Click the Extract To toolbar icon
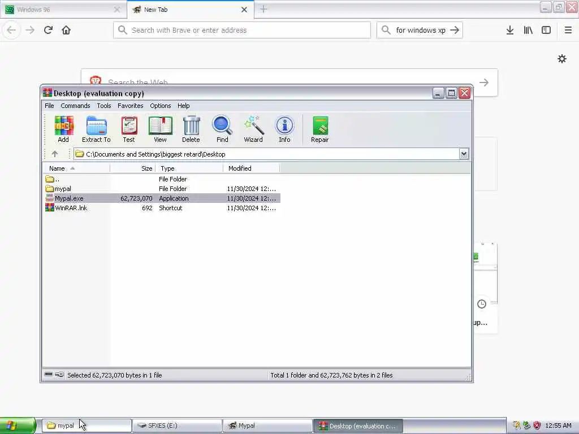 [x=96, y=129]
